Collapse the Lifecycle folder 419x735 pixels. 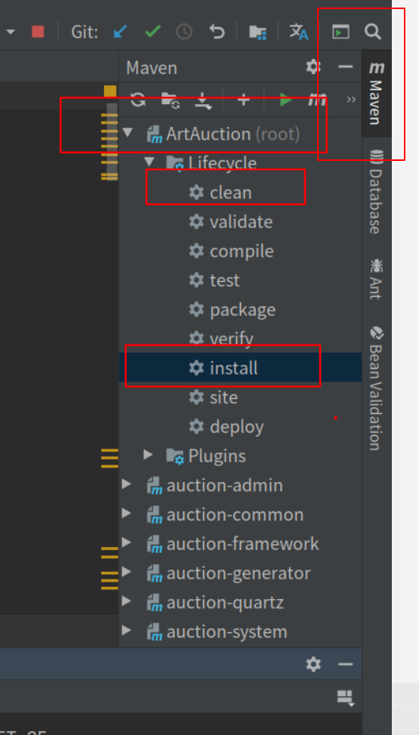[149, 162]
